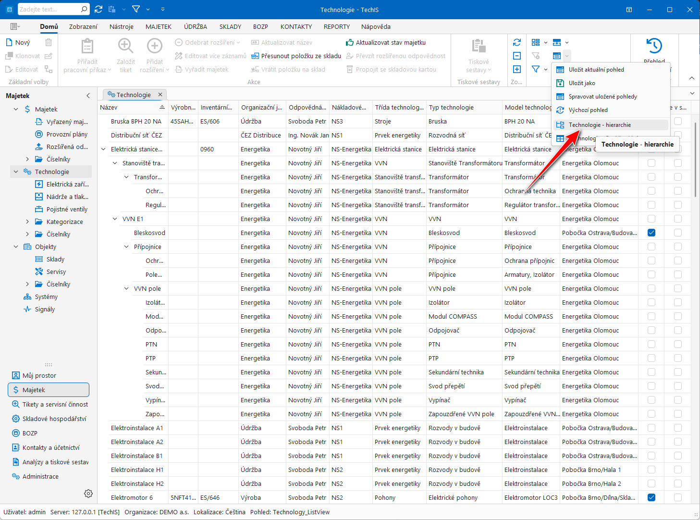Close the Technologie document tab
700x520 pixels.
point(160,95)
